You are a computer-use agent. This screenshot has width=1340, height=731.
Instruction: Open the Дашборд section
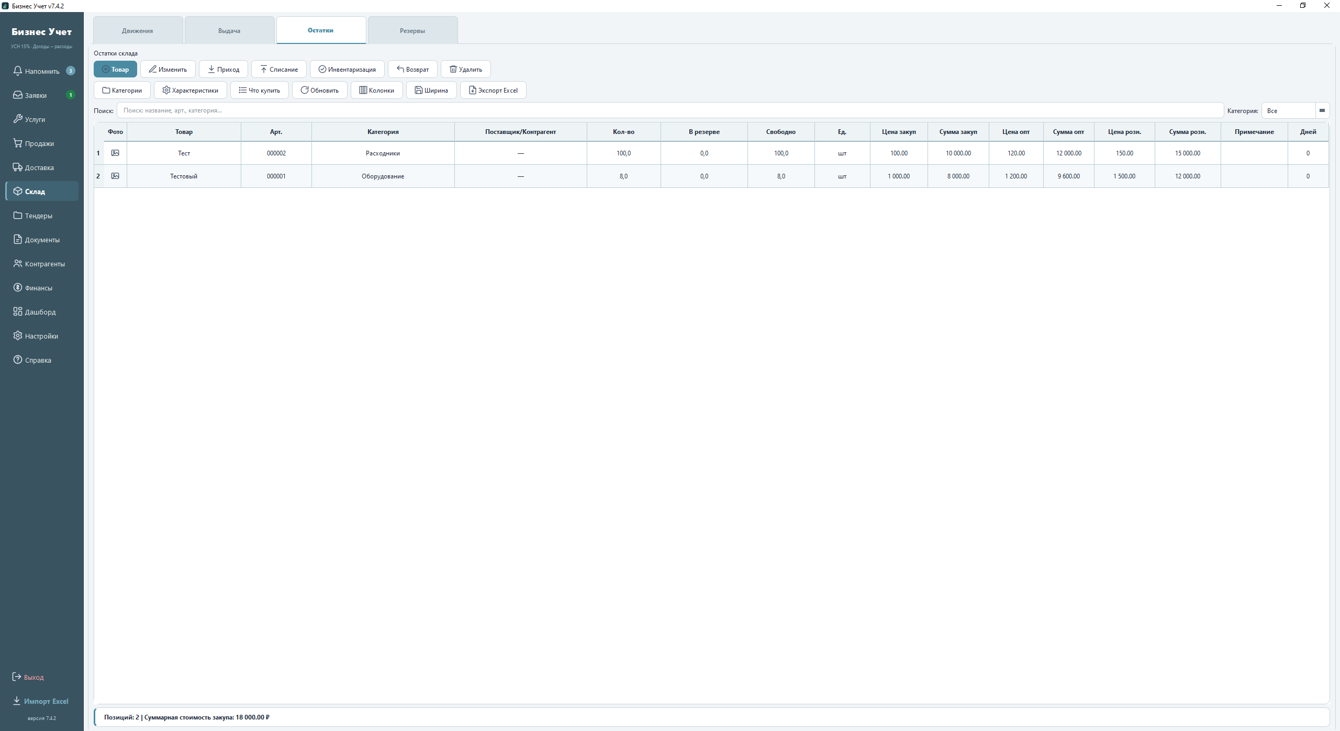pos(42,312)
